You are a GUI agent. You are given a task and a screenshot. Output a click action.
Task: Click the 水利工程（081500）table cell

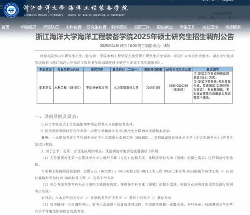(68, 88)
